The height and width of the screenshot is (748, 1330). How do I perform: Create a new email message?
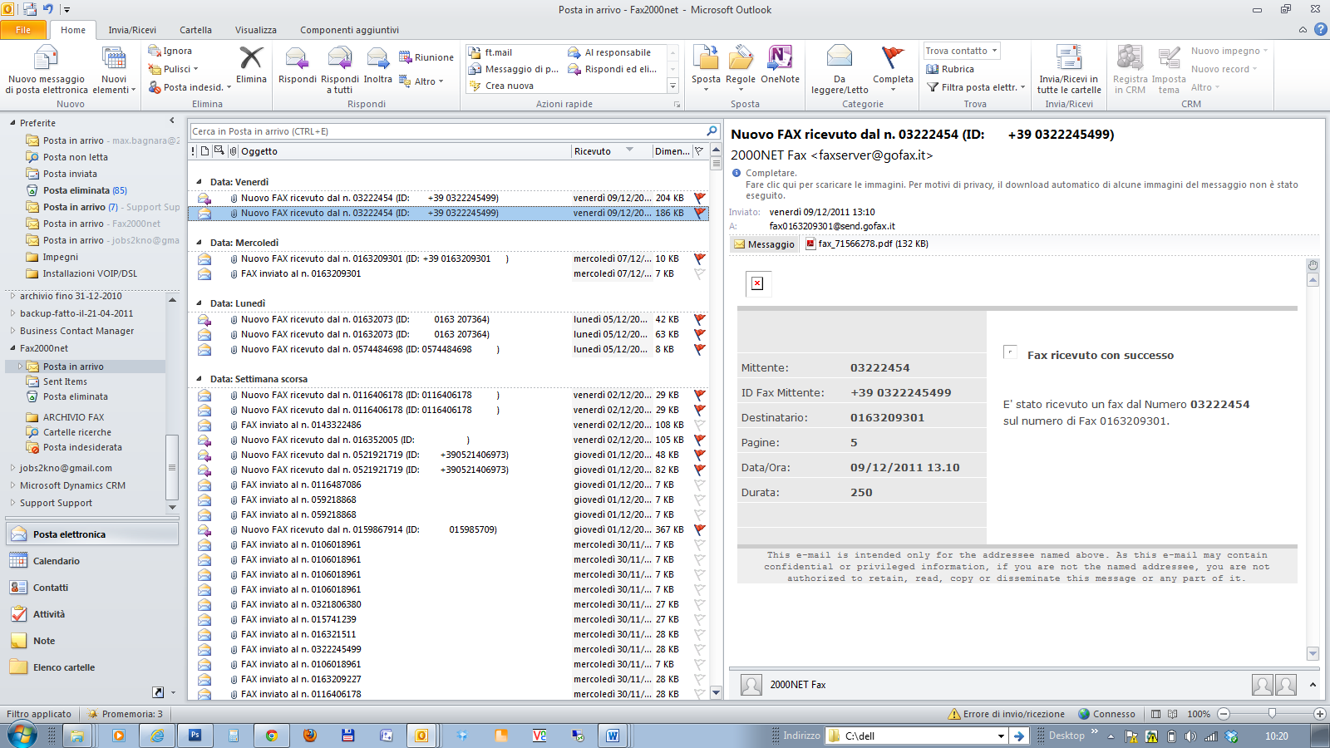point(46,70)
